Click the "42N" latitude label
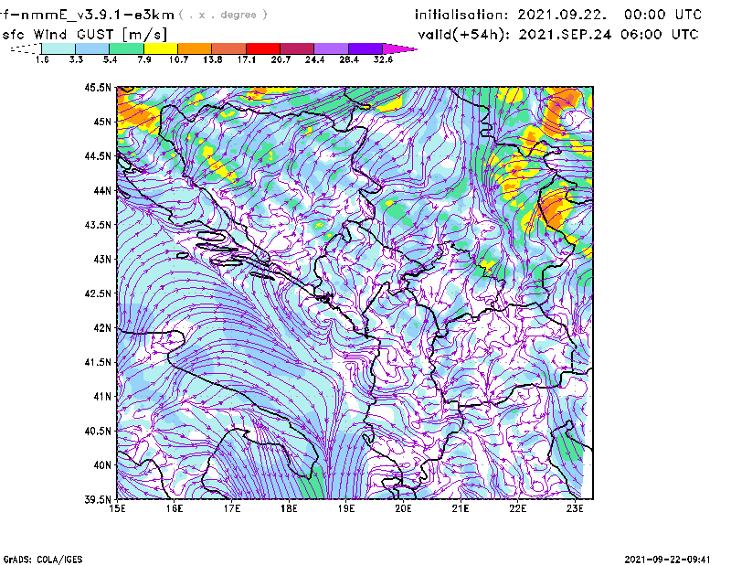This screenshot has height=565, width=731. pos(102,328)
